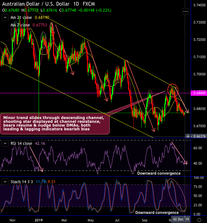Select the Australian Dollar / U.S. Dollar title
Viewport: 207px width, 223px height.
36,4
